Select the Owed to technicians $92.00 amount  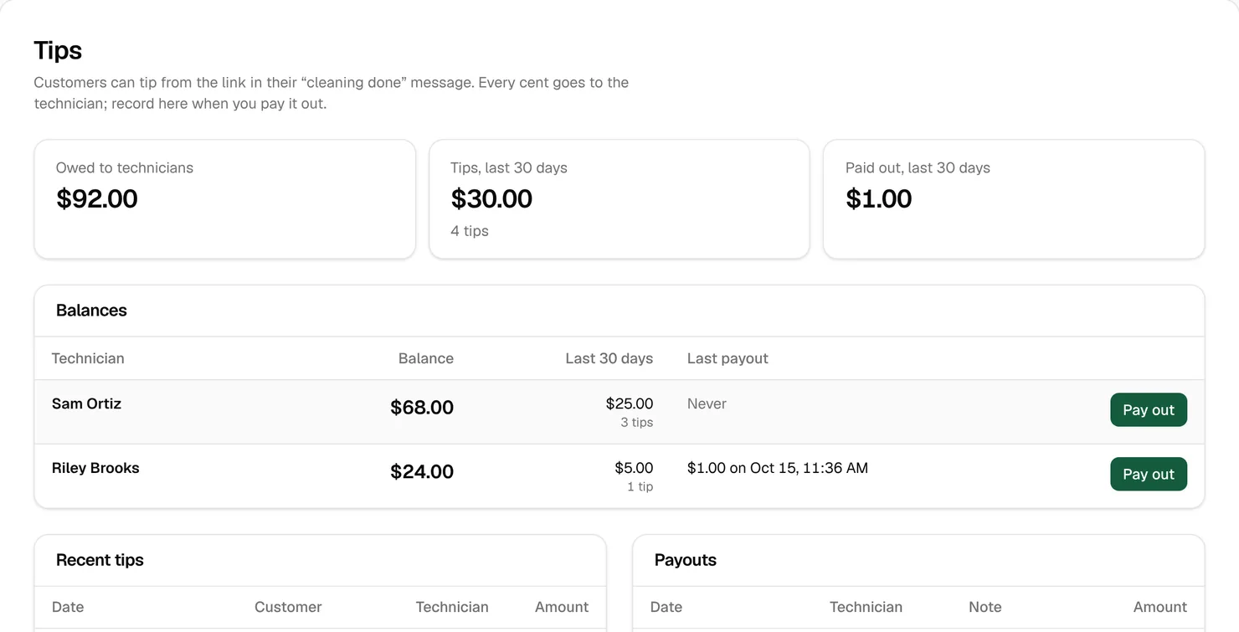[x=97, y=198]
